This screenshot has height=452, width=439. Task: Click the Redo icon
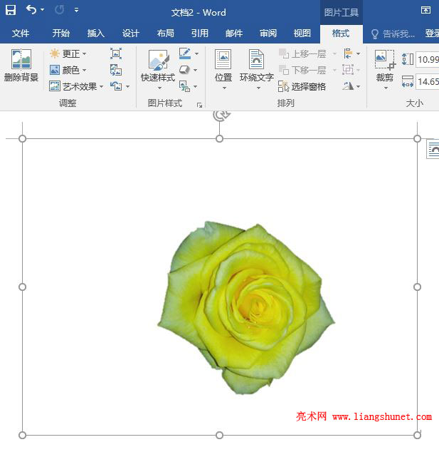59,10
